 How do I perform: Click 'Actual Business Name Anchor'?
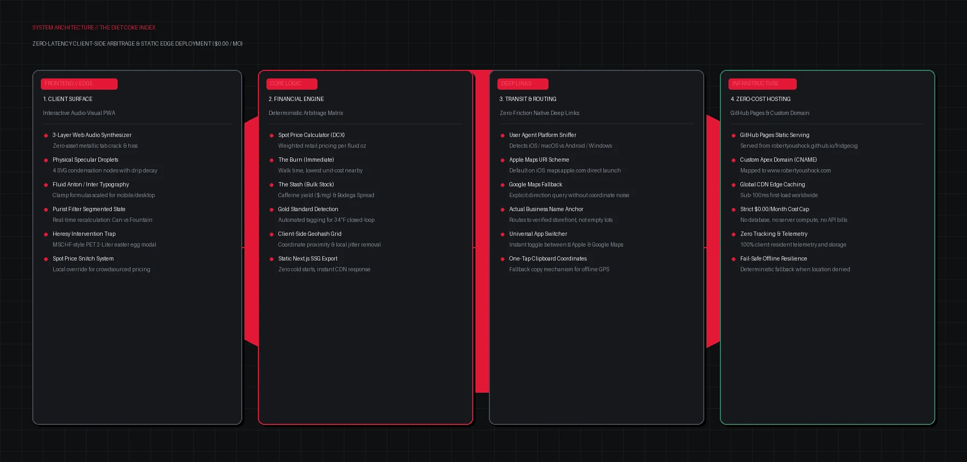(546, 209)
